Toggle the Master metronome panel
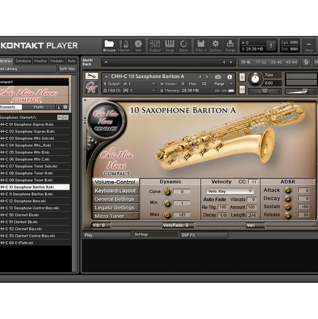 [x=124, y=46]
